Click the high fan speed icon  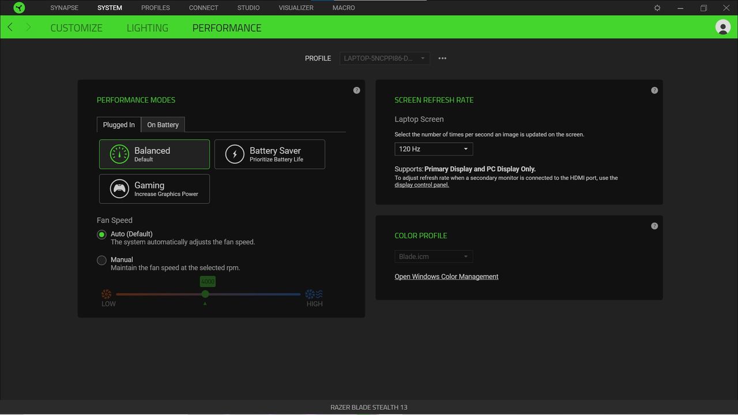click(x=314, y=294)
